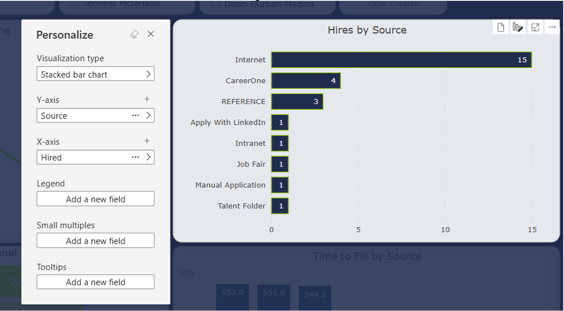The height and width of the screenshot is (311, 564).
Task: Add a new field under Tooltips
Action: (96, 282)
